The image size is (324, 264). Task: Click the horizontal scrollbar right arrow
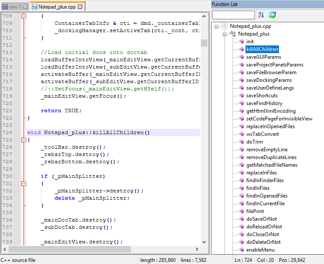pyautogui.click(x=197, y=249)
